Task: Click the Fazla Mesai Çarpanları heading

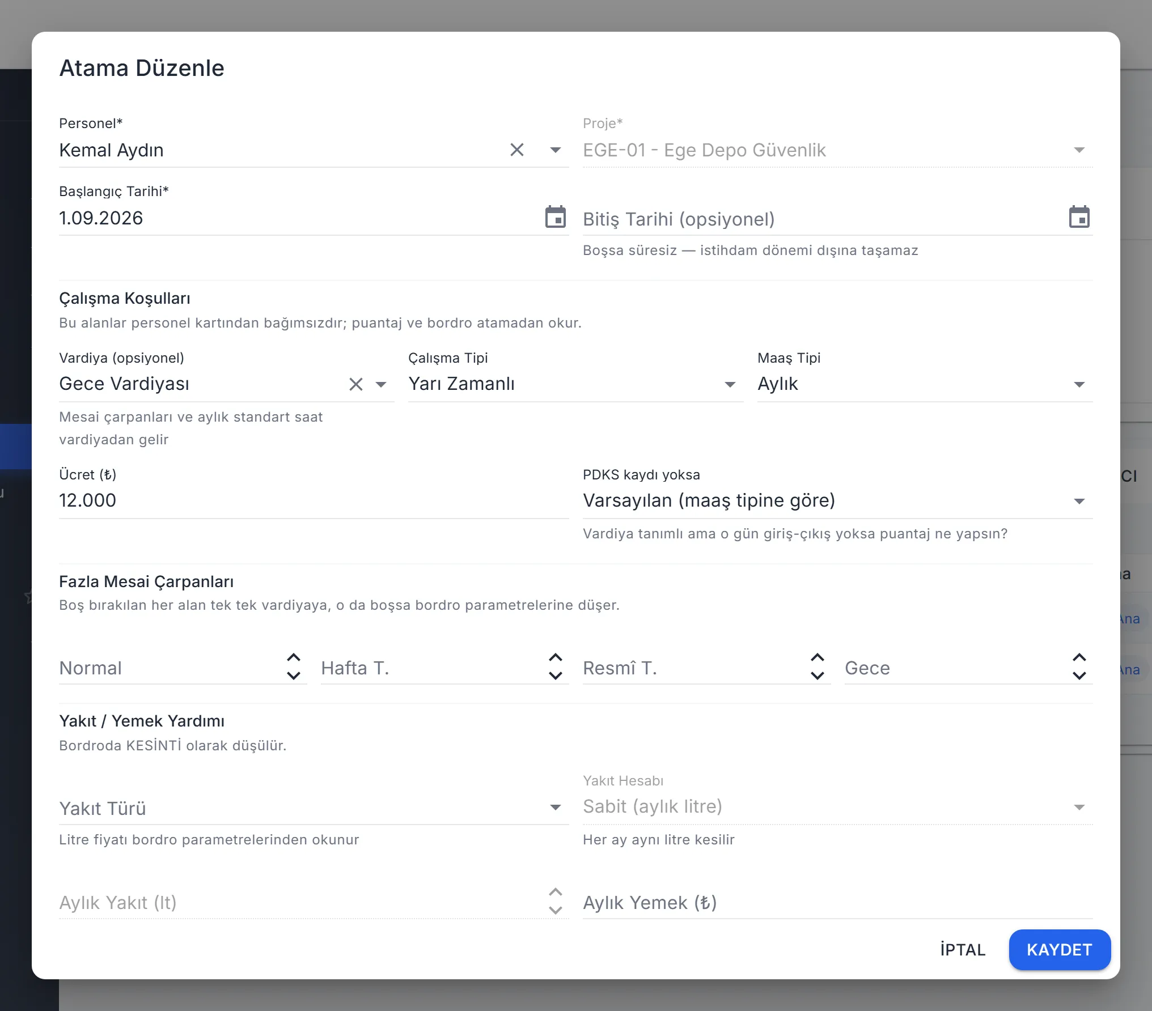Action: pos(146,581)
